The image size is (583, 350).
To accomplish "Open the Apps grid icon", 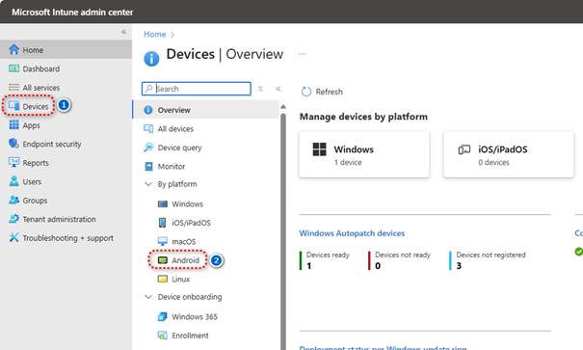I will [13, 125].
